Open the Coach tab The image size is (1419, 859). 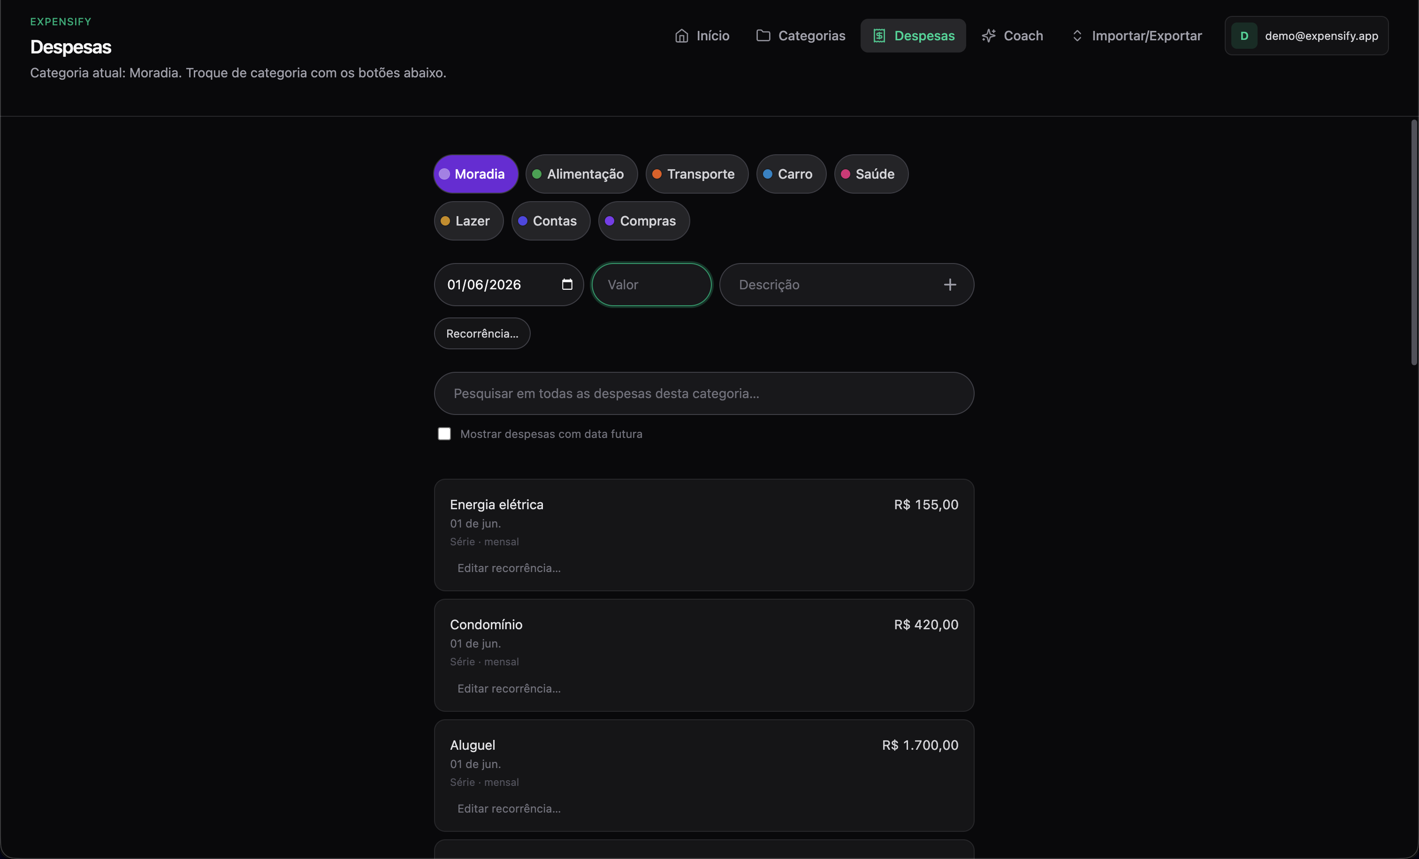pos(1013,36)
